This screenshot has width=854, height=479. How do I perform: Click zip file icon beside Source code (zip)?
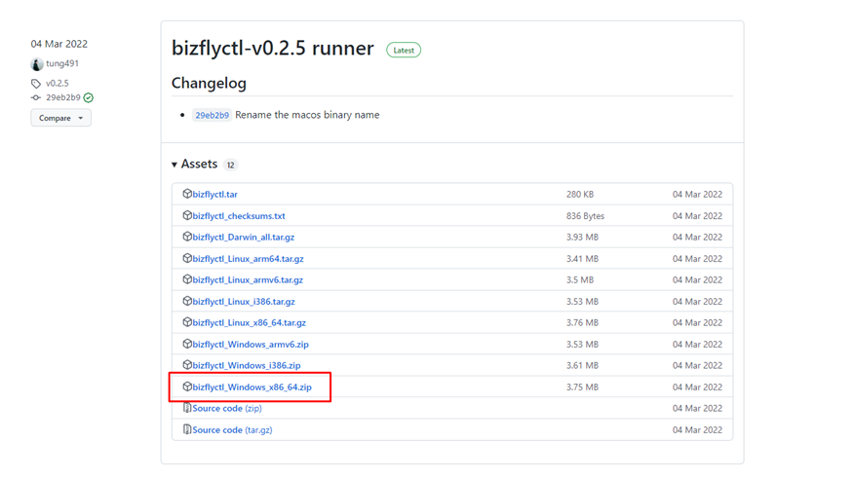tap(187, 408)
